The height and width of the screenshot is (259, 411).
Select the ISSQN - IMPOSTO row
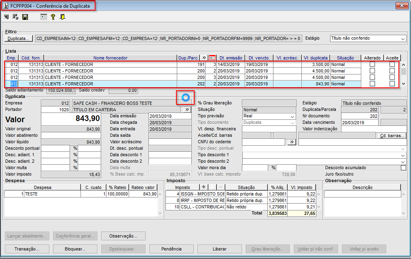pos(241,194)
